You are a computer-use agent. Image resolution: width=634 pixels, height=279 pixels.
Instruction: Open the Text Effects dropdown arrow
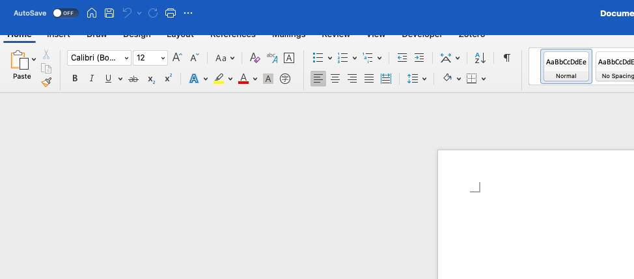[x=206, y=79]
